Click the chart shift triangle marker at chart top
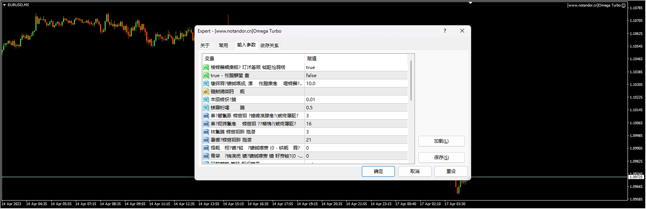 [x=470, y=3]
